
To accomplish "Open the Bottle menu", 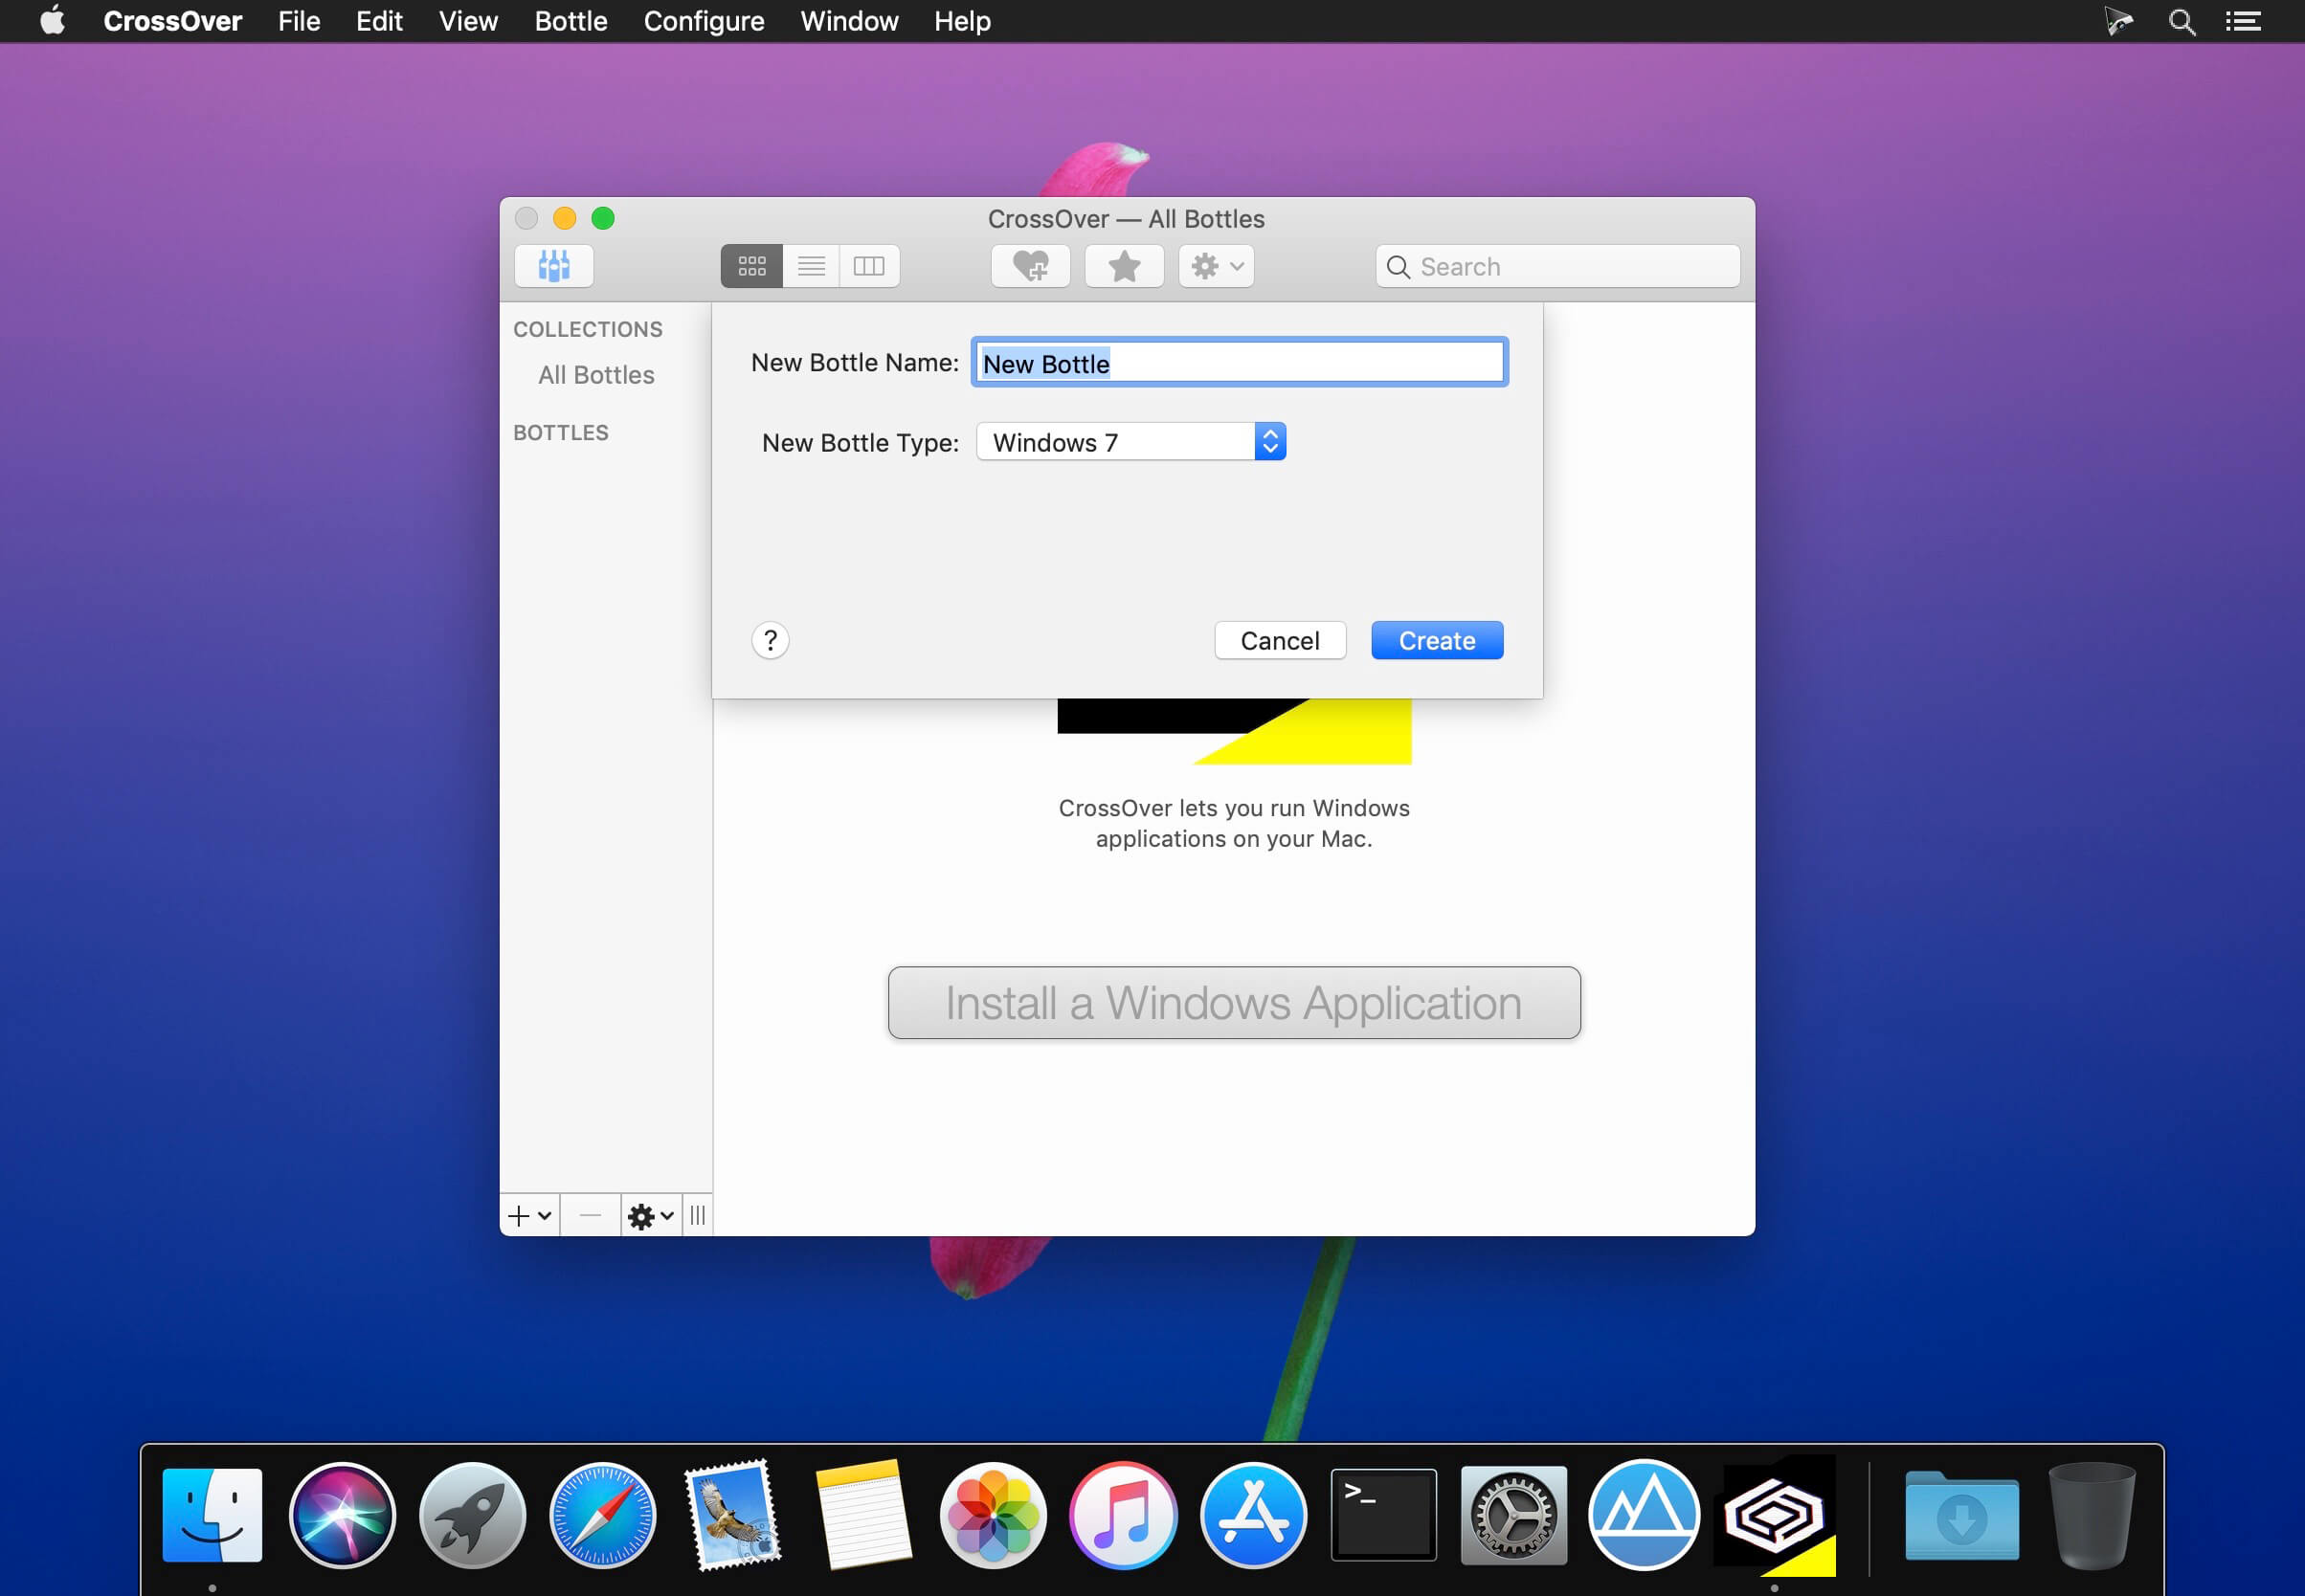I will click(571, 21).
